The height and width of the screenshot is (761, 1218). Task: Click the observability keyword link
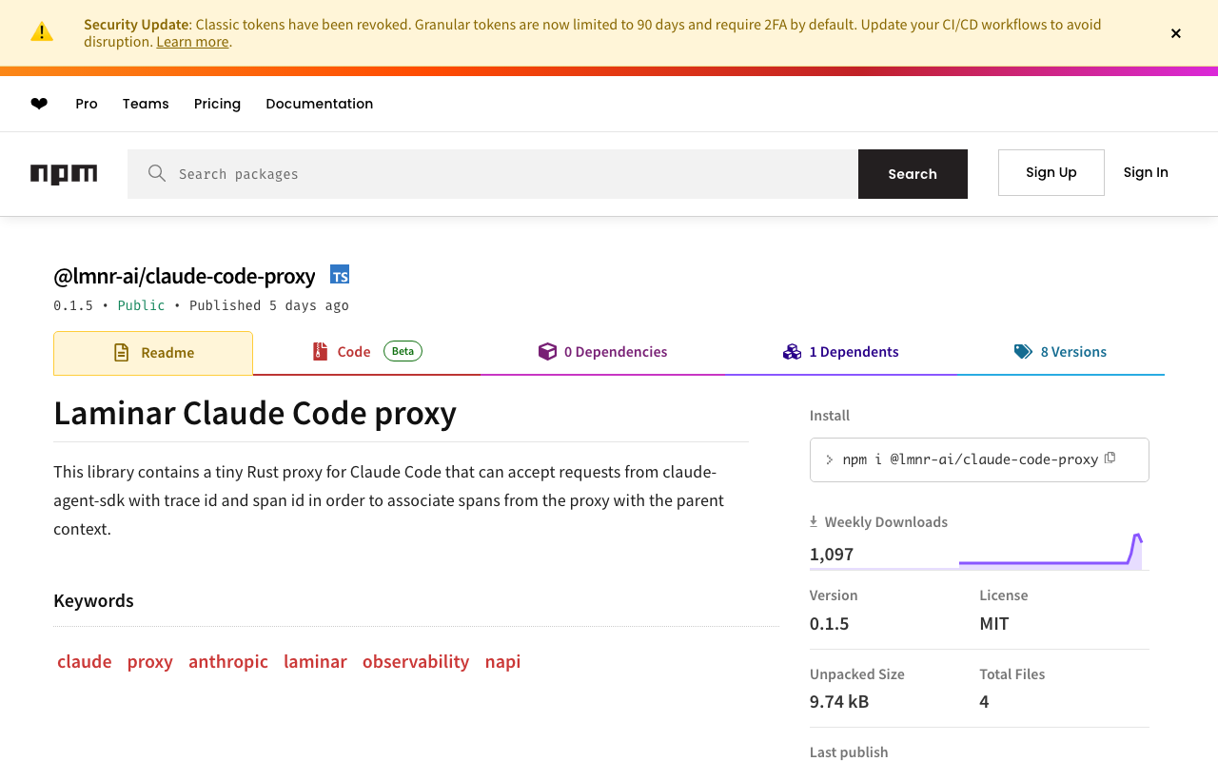tap(416, 661)
